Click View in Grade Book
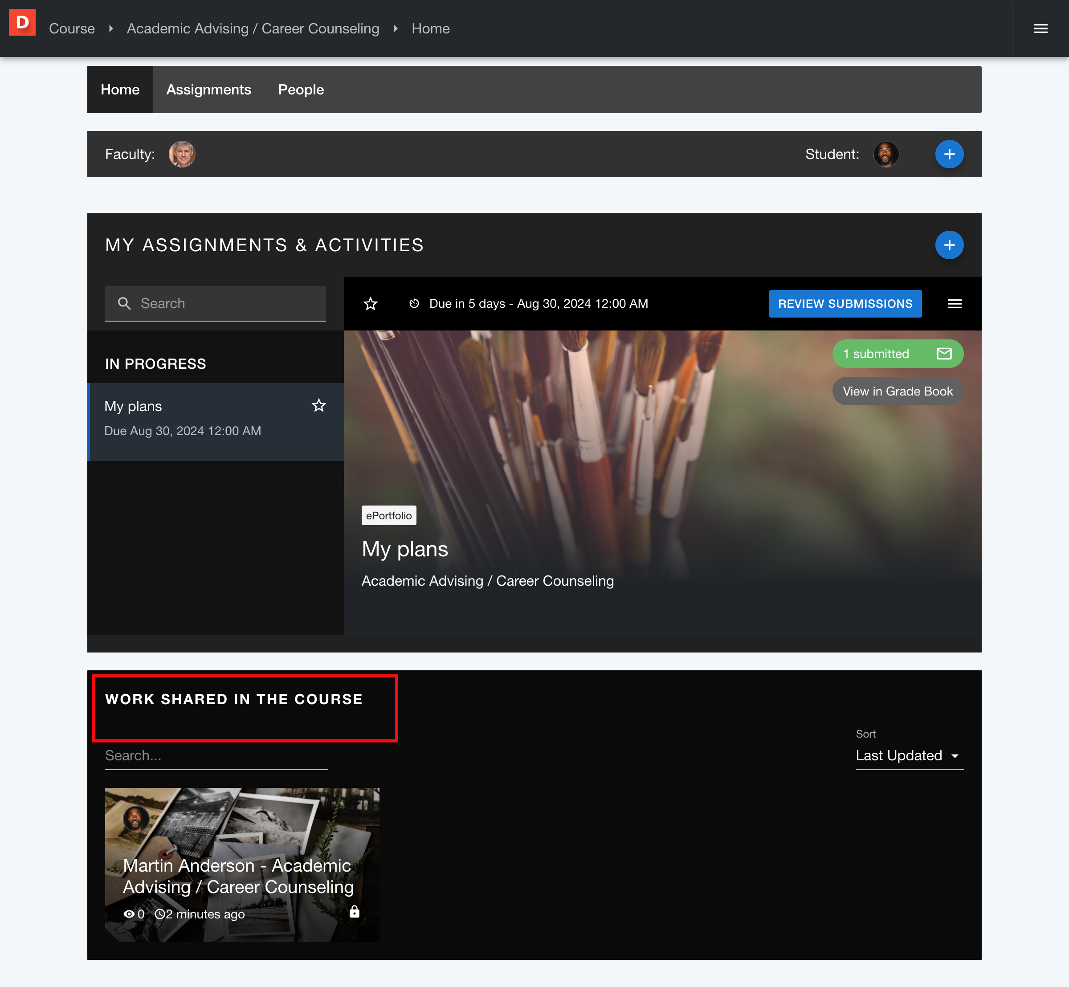 coord(897,392)
